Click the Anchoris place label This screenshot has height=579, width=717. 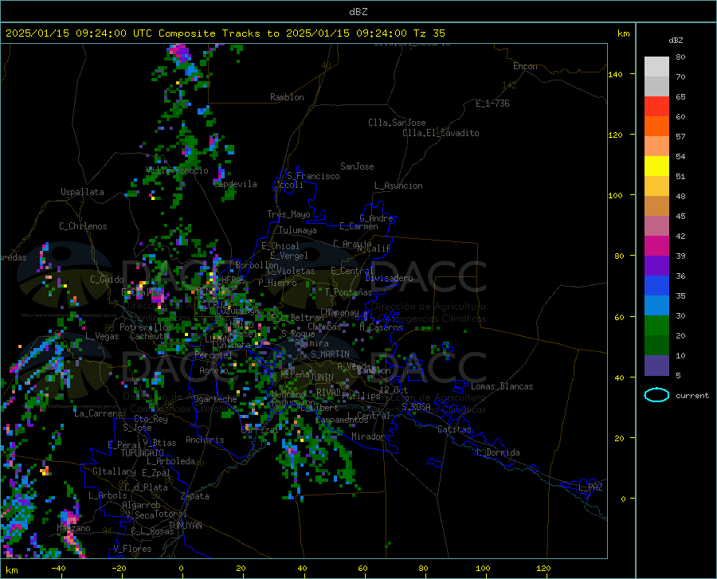pos(205,440)
